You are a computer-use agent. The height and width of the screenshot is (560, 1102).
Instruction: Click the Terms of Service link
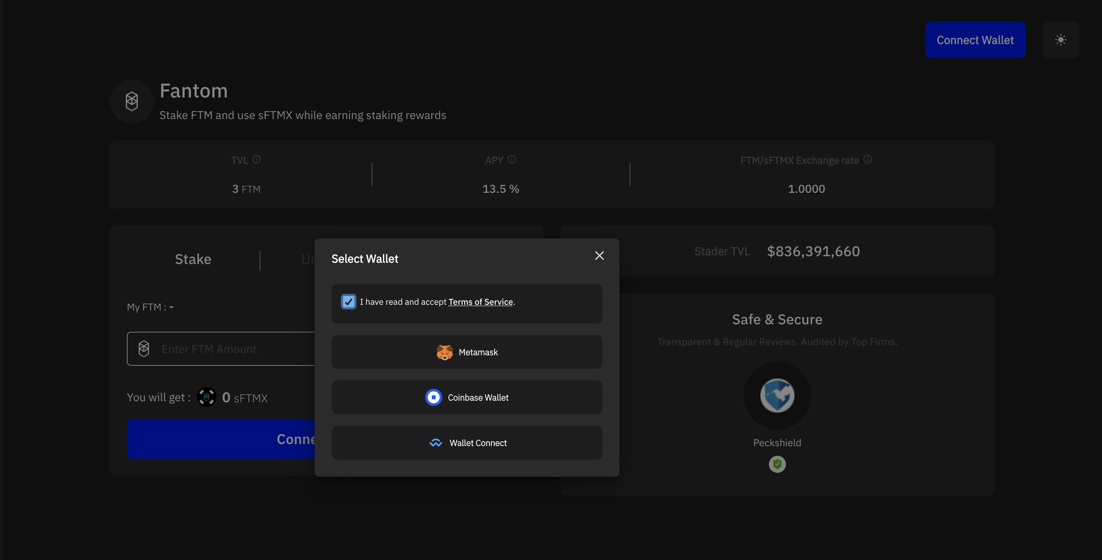[x=480, y=301]
